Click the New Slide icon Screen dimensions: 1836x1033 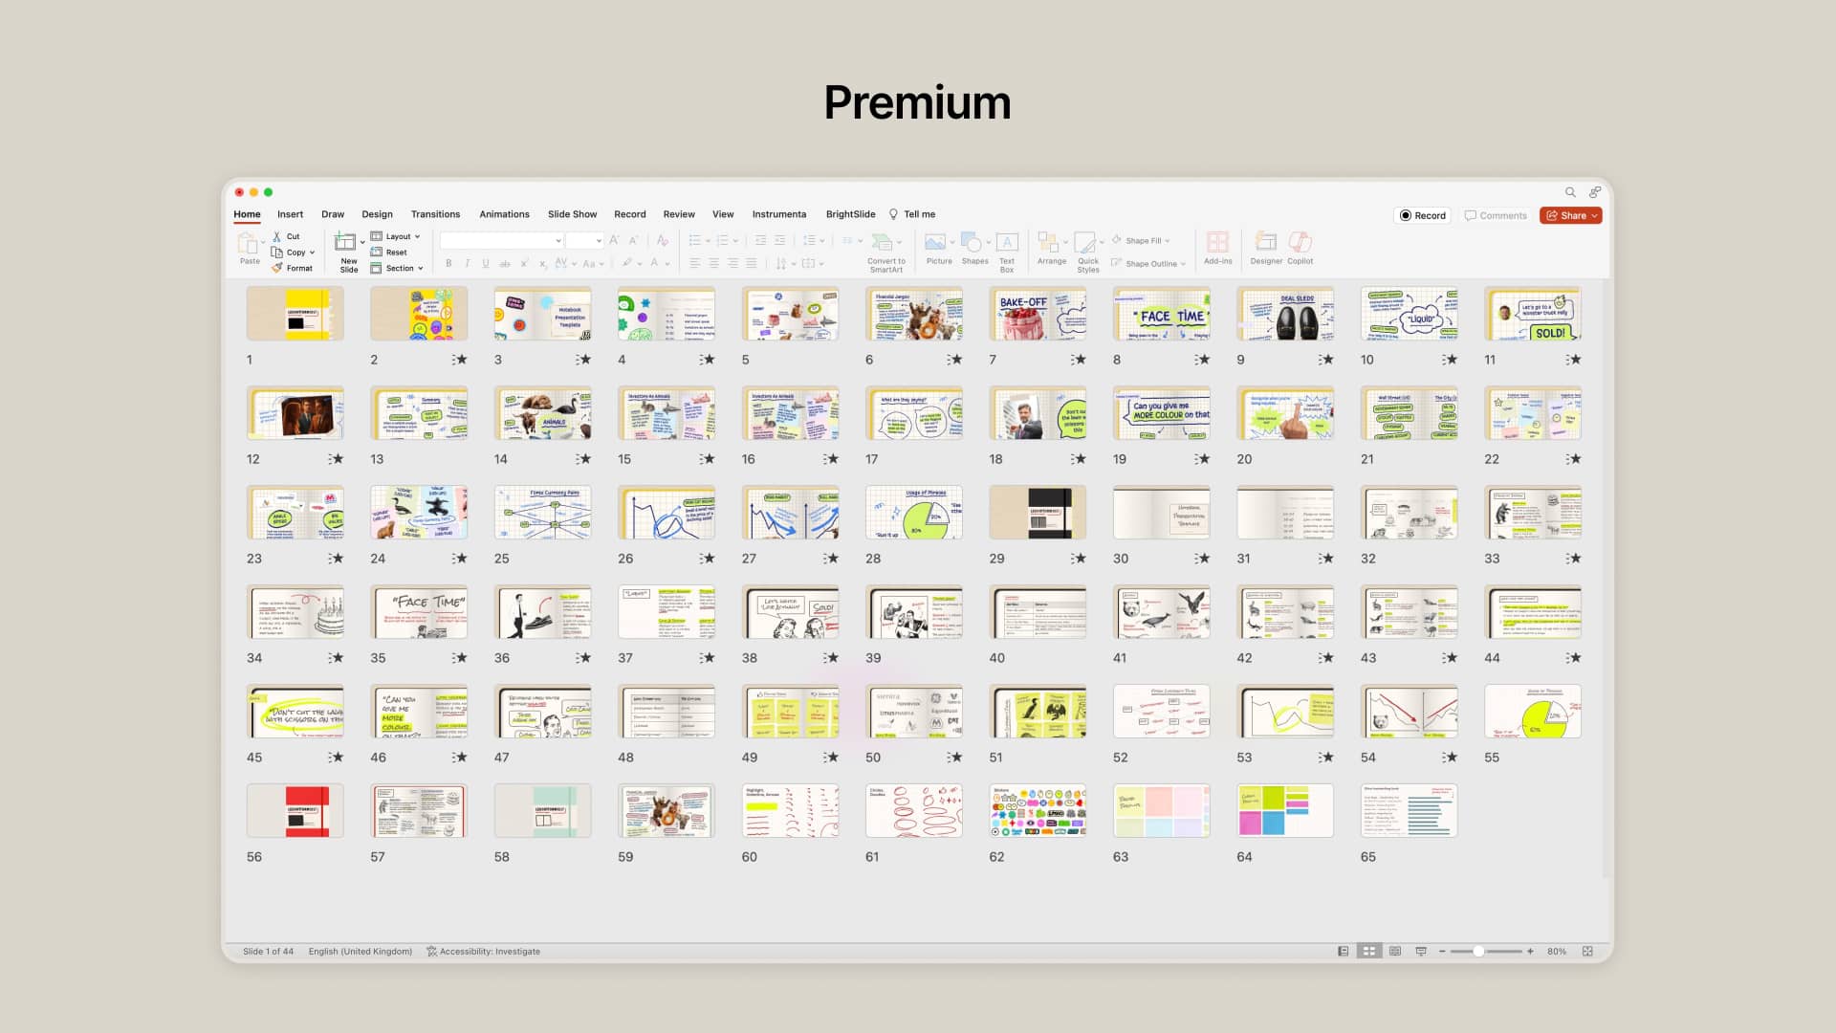(345, 242)
